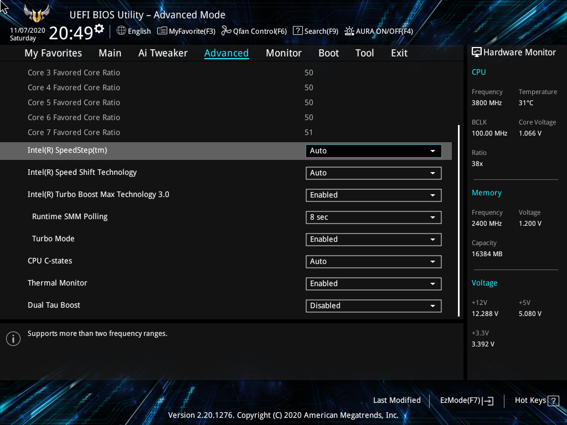This screenshot has width=567, height=425.
Task: Open MyFavorite list icon
Action: pyautogui.click(x=162, y=31)
